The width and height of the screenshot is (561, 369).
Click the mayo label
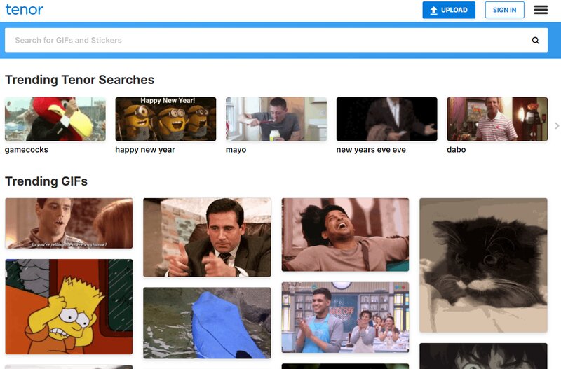click(x=236, y=150)
